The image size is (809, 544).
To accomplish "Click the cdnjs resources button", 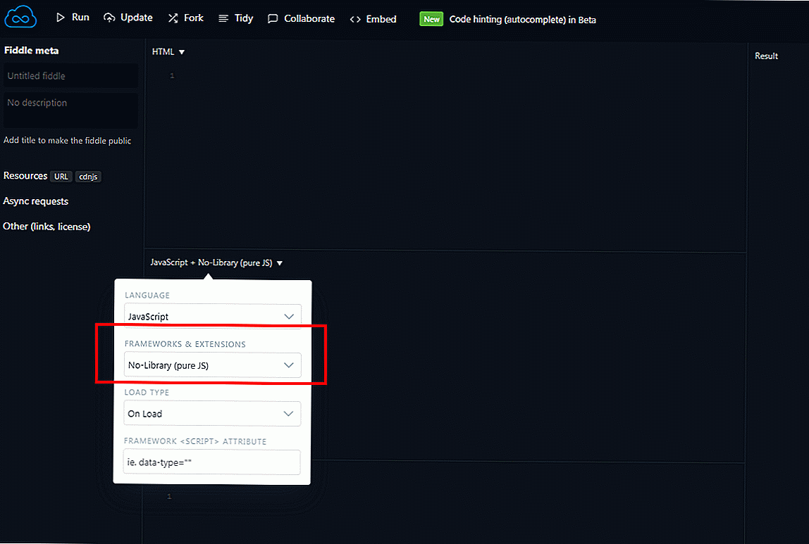I will pos(88,177).
